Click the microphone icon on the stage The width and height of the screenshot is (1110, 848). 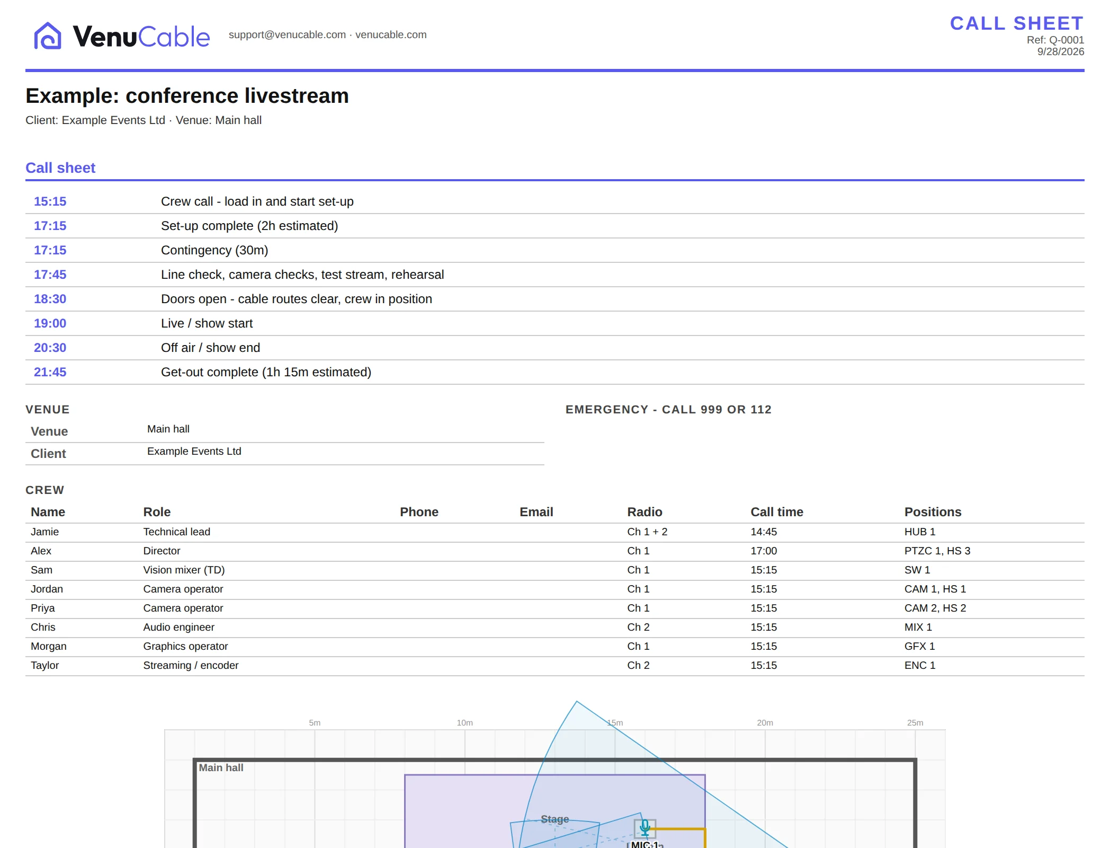(x=645, y=828)
